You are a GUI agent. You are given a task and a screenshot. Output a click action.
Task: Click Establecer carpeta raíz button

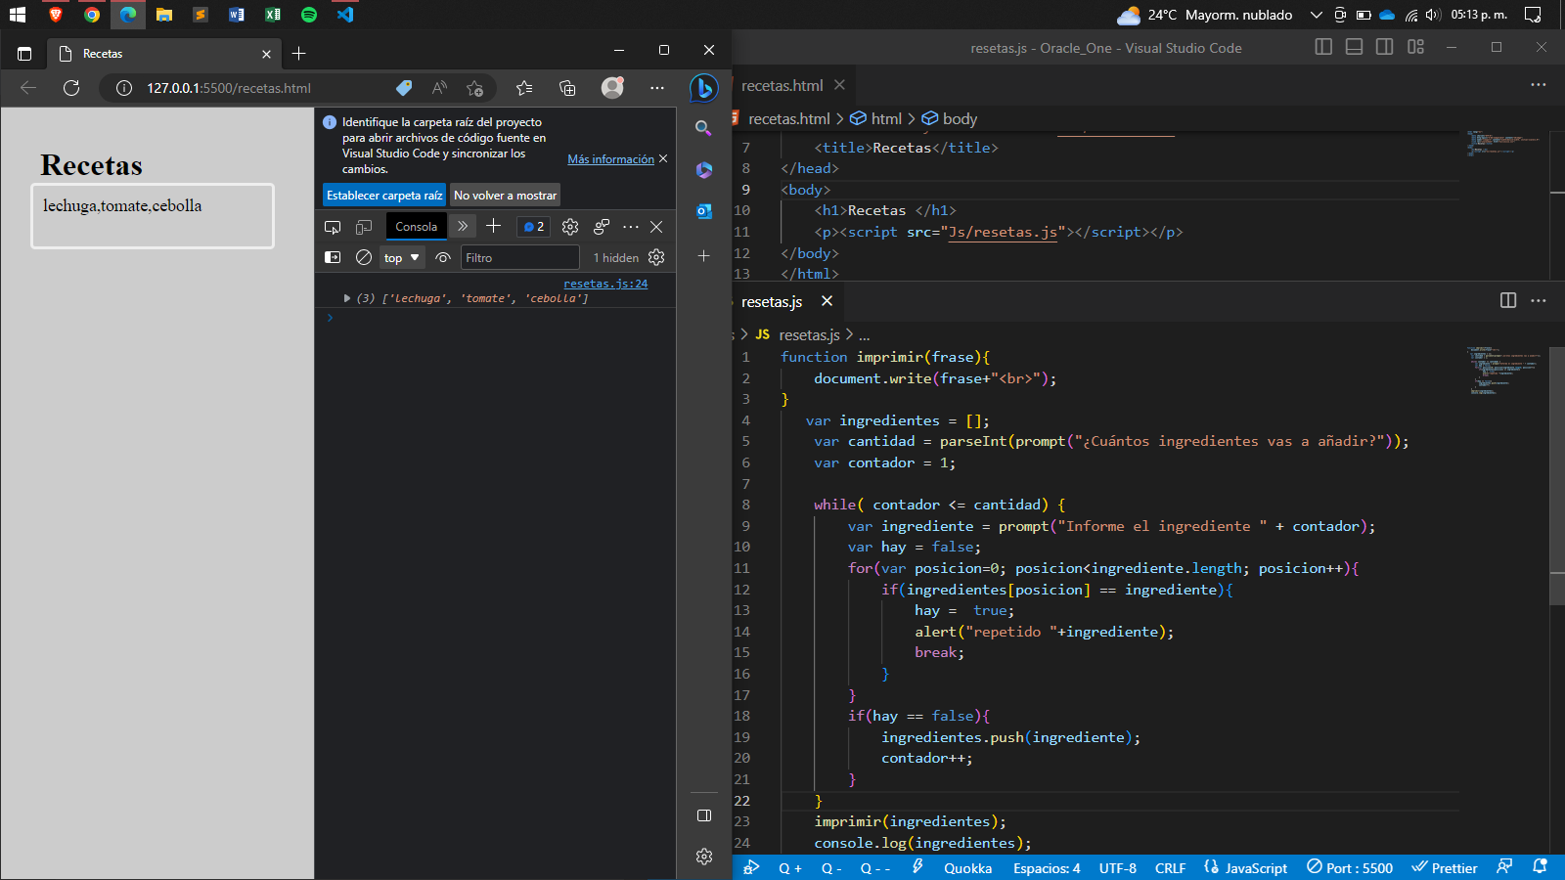(384, 196)
